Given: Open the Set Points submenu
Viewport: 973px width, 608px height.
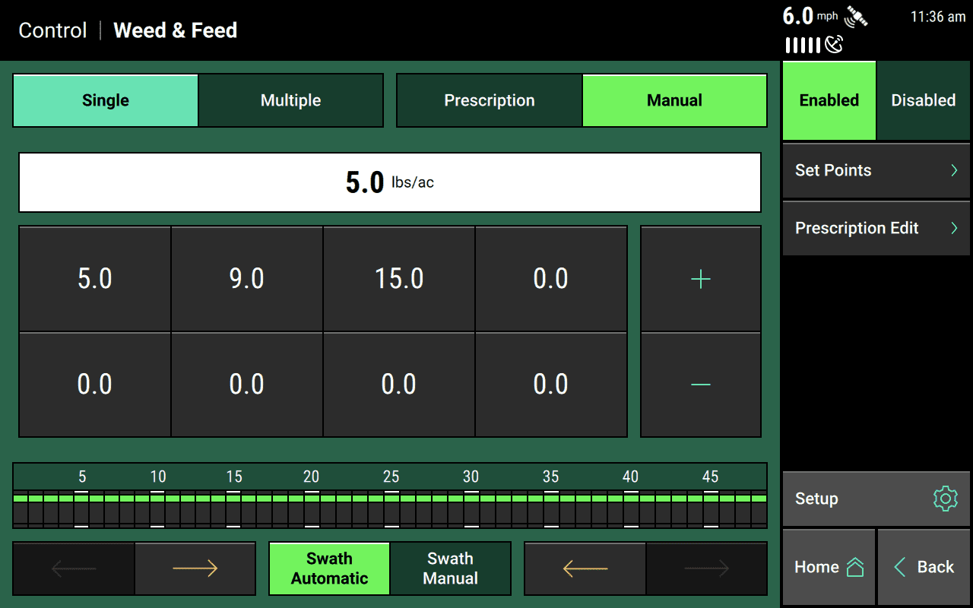Looking at the screenshot, I should (876, 170).
